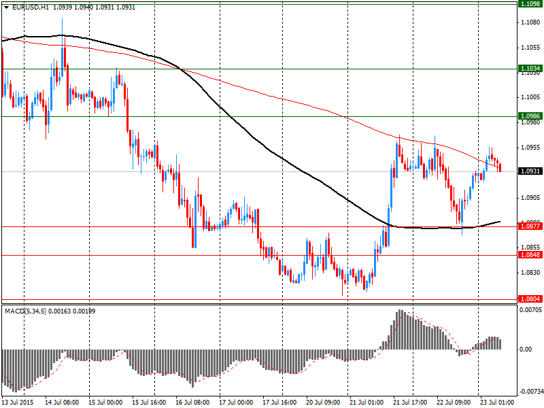The width and height of the screenshot is (544, 408).
Task: Click the 1.0905 price scale value
Action: pyautogui.click(x=531, y=198)
